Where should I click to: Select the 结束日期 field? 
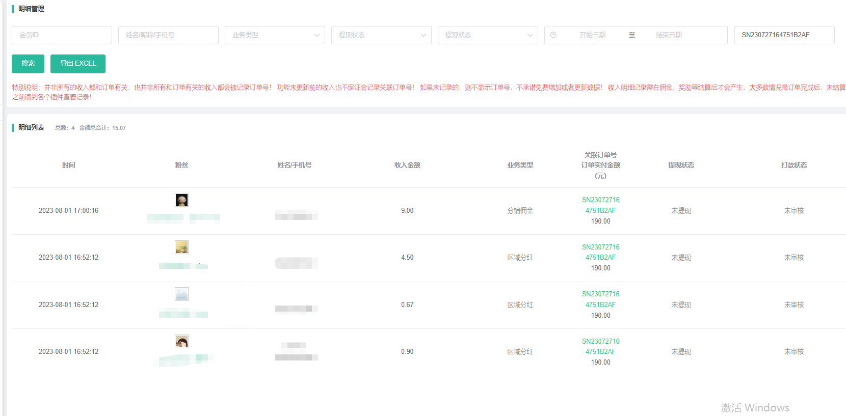tap(669, 35)
